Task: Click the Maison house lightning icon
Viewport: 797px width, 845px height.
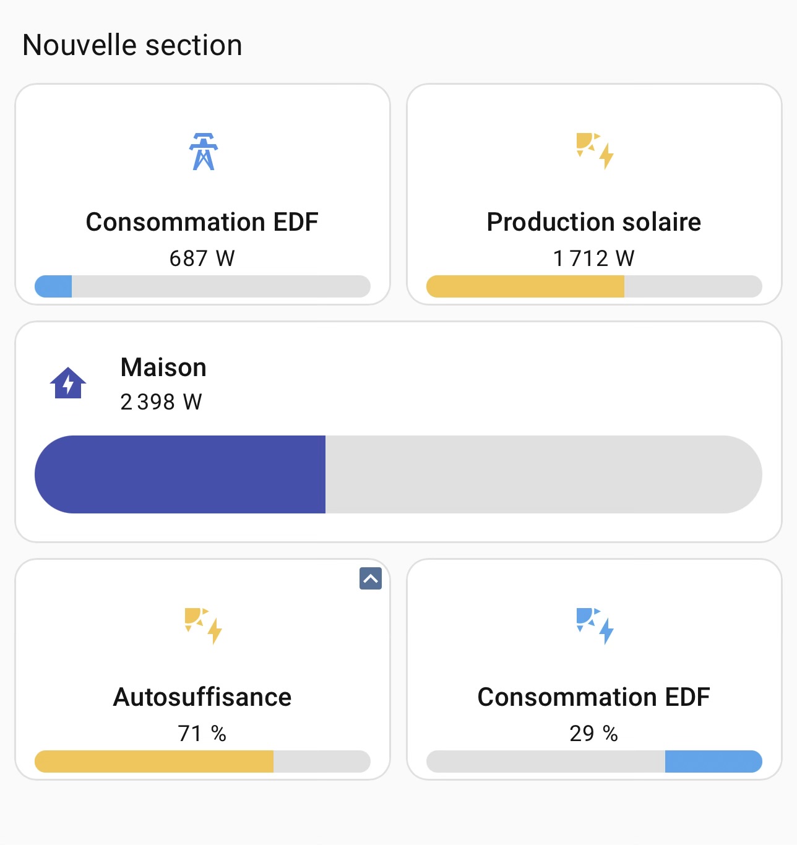Action: coord(68,383)
